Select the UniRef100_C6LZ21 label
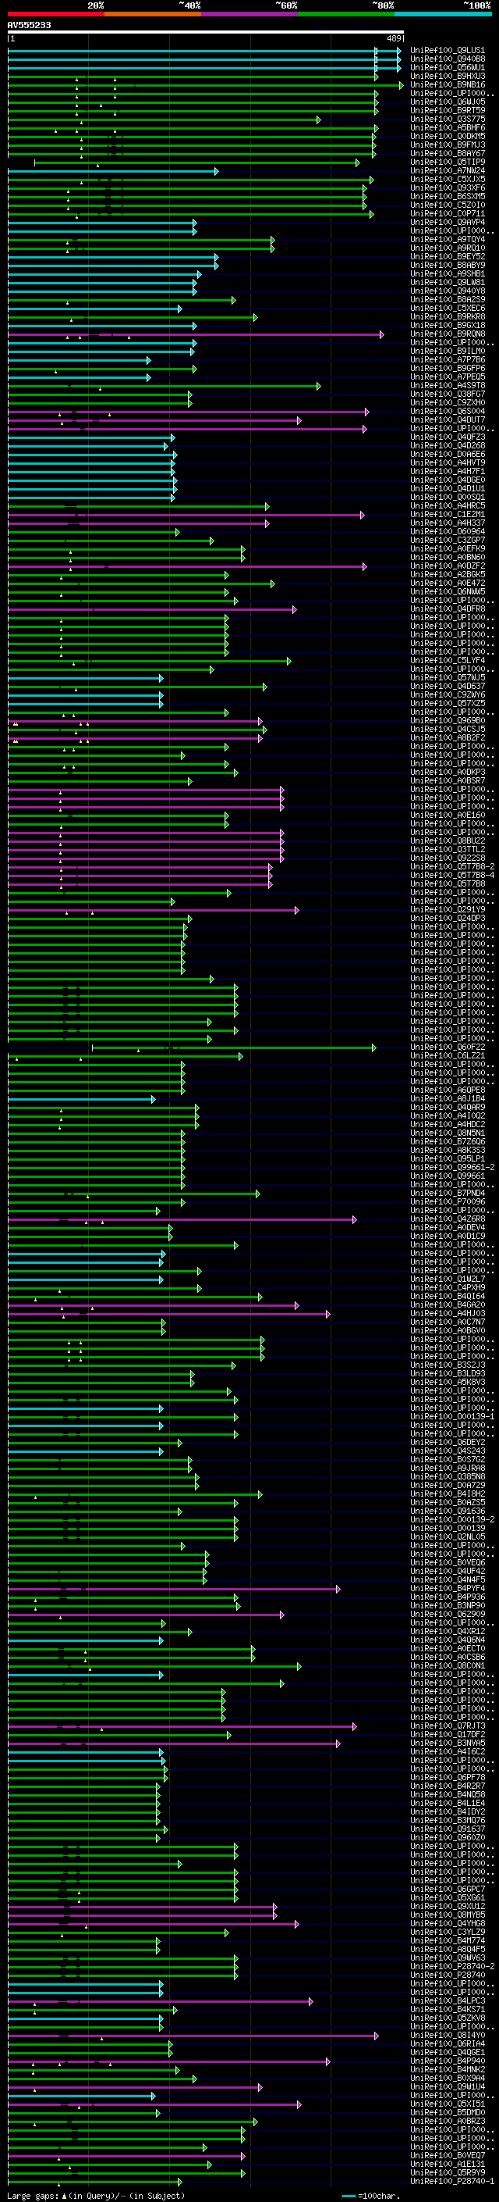 (x=448, y=1056)
